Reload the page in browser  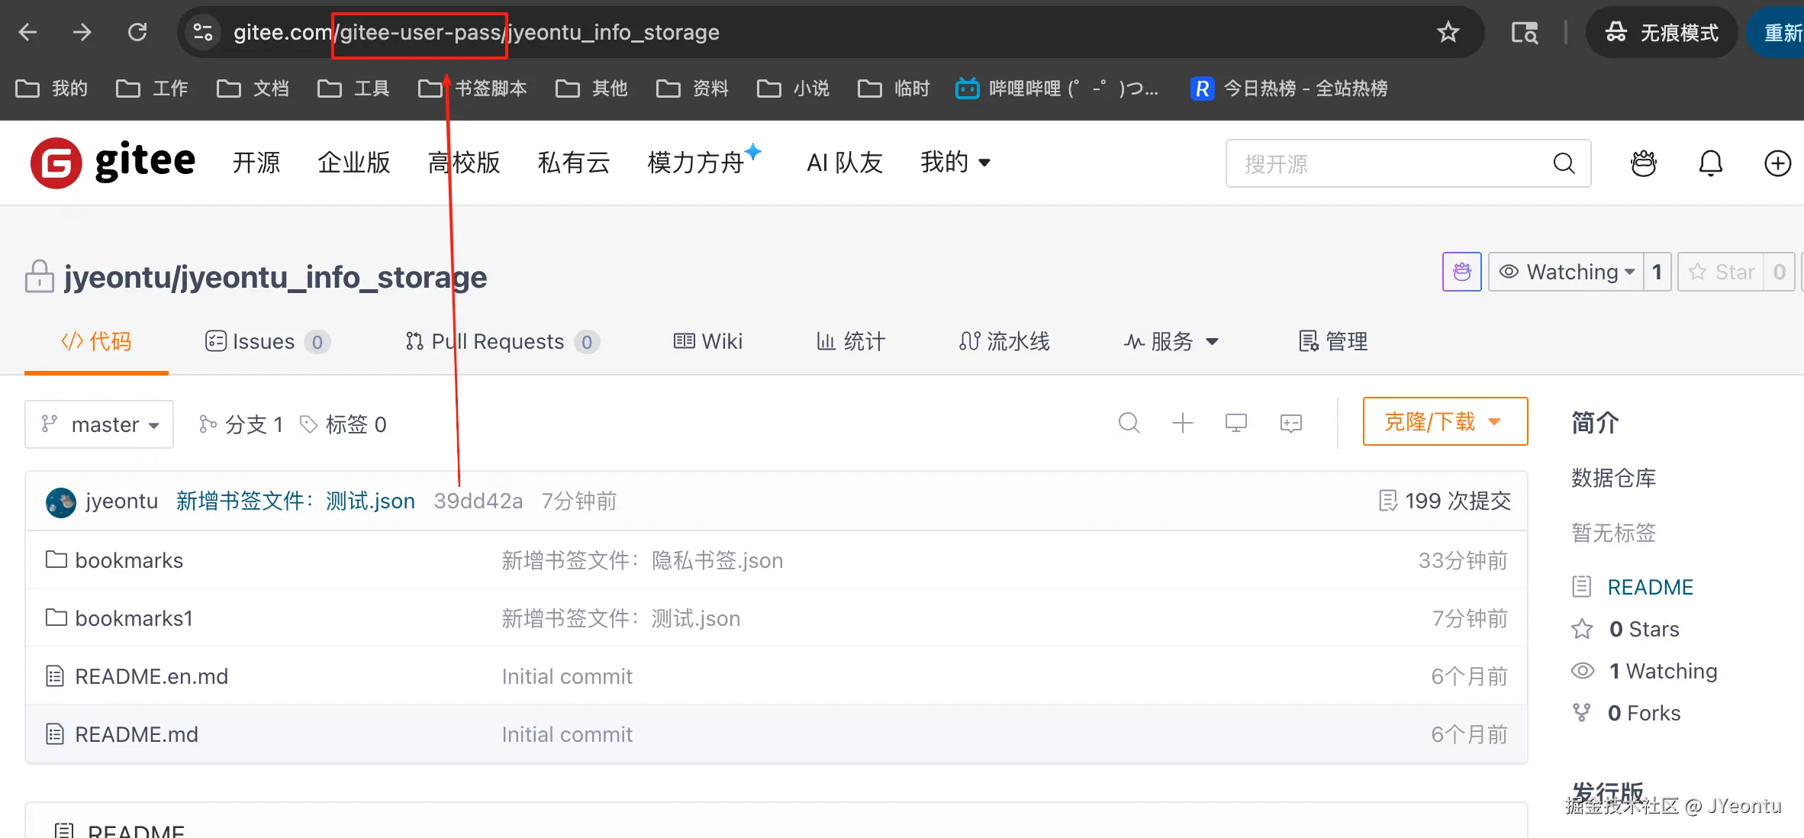tap(137, 32)
